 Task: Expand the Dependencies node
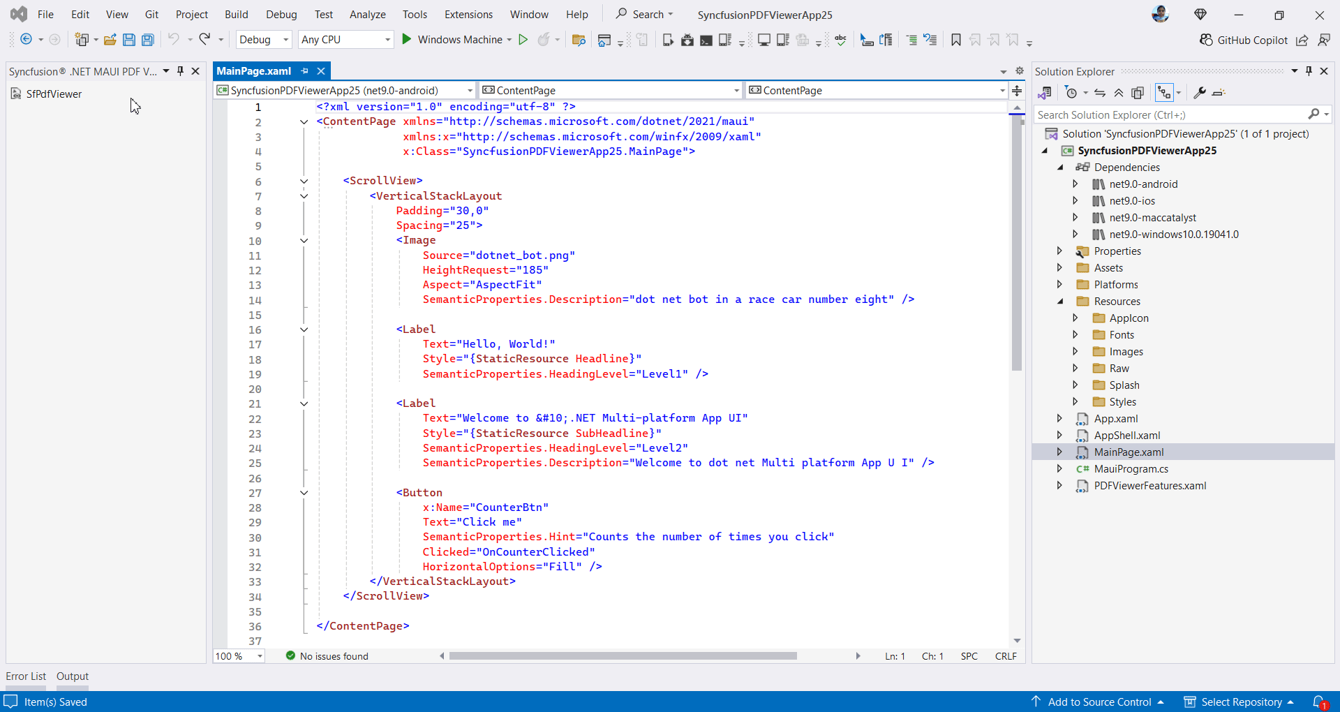click(x=1061, y=167)
